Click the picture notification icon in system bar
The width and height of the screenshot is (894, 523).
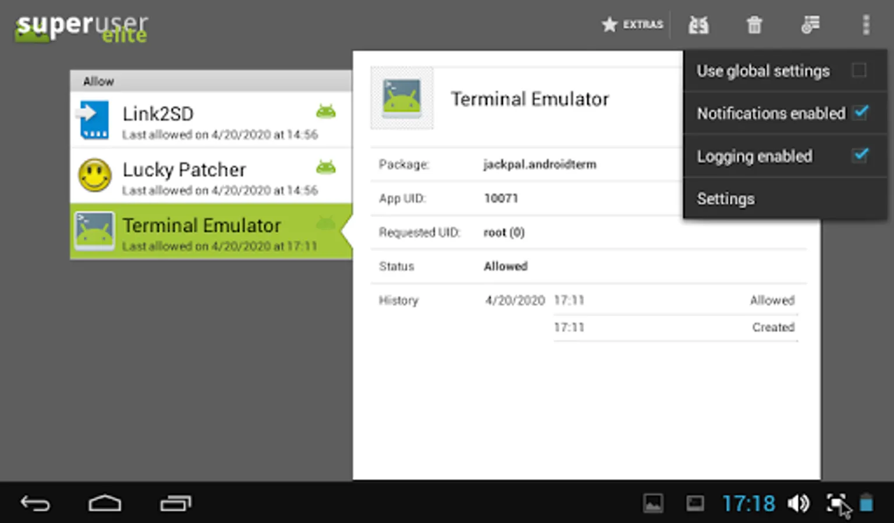653,503
